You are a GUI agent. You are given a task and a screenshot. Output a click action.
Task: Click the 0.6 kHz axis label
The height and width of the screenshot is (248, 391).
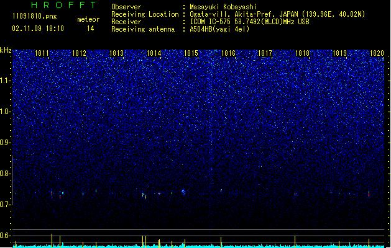(5, 236)
